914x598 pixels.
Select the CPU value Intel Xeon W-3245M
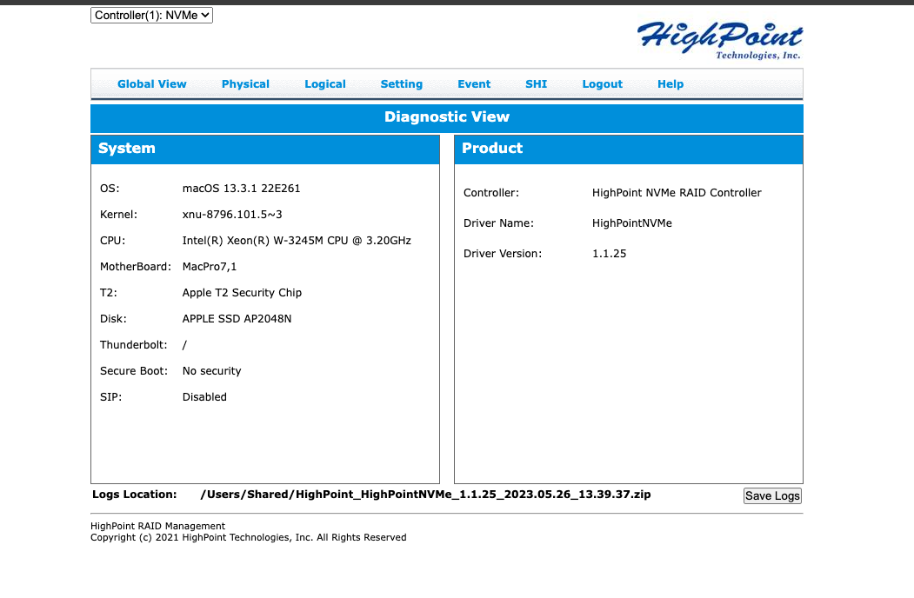(297, 241)
